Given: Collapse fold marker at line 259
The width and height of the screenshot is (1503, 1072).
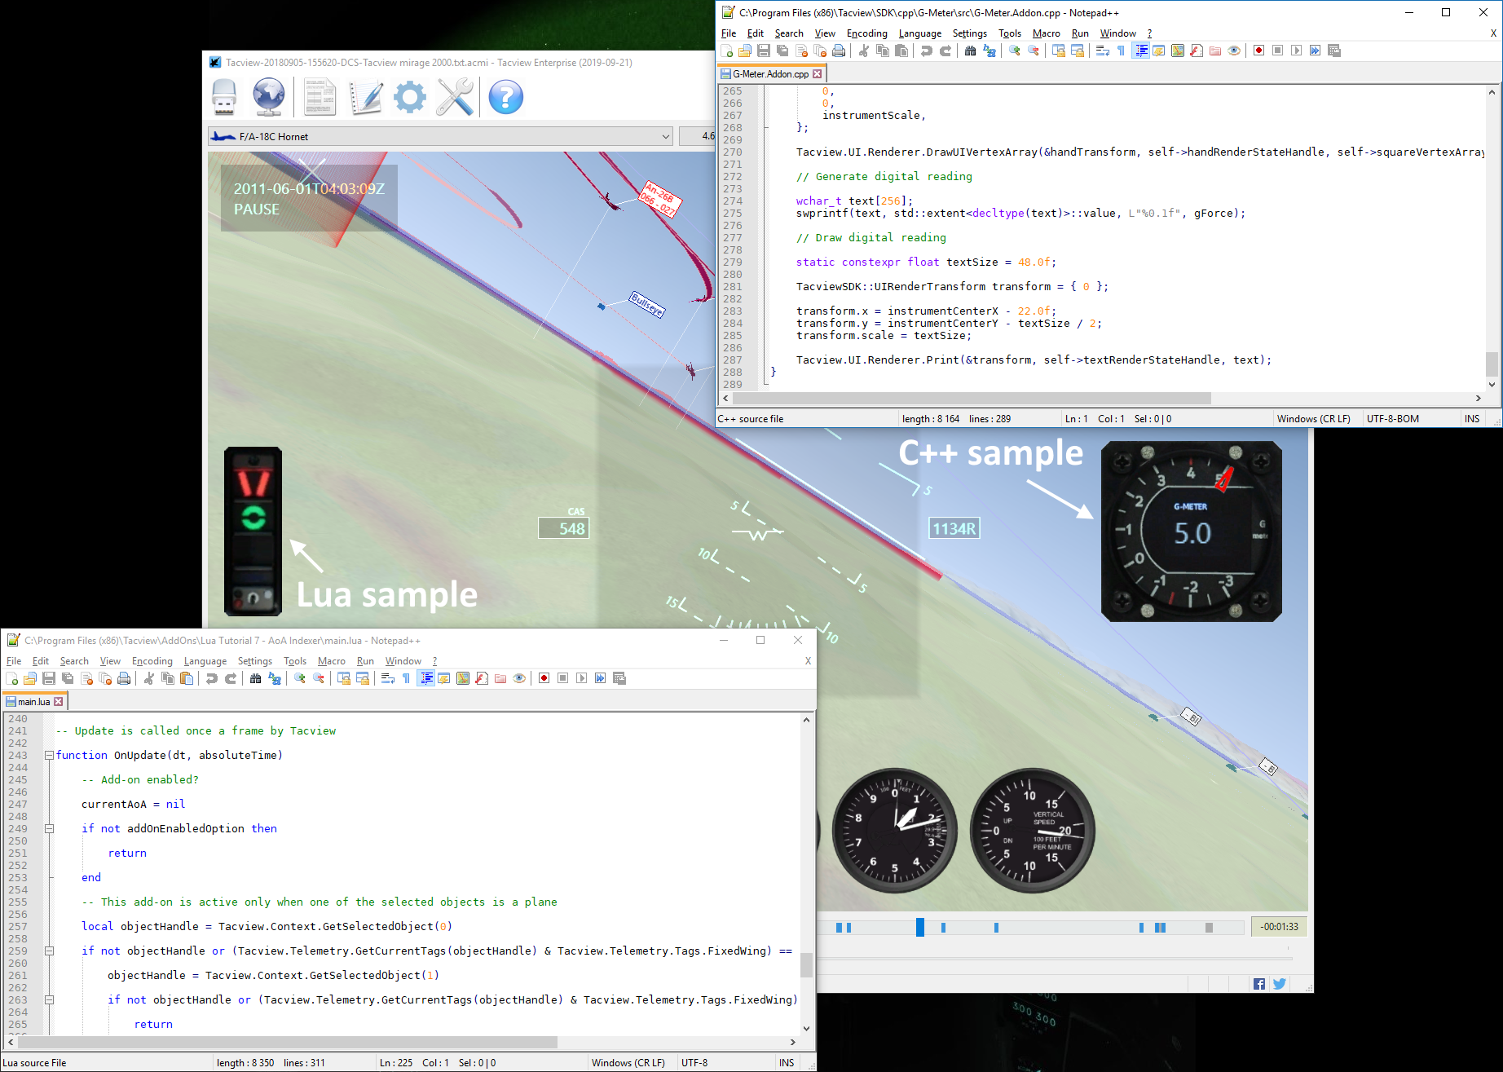Looking at the screenshot, I should 49,951.
